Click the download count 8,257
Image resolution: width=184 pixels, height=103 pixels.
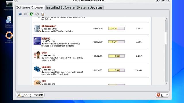pos(139,56)
